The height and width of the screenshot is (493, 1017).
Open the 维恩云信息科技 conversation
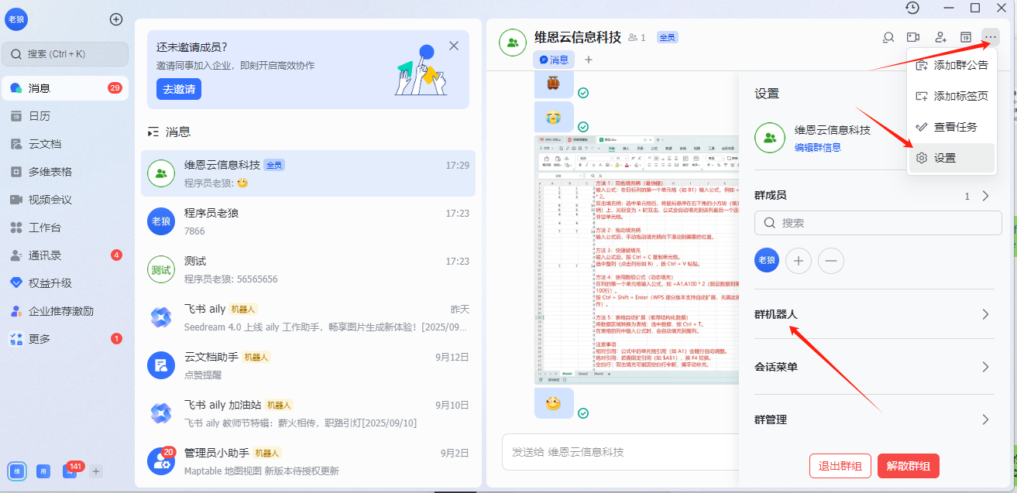(308, 173)
